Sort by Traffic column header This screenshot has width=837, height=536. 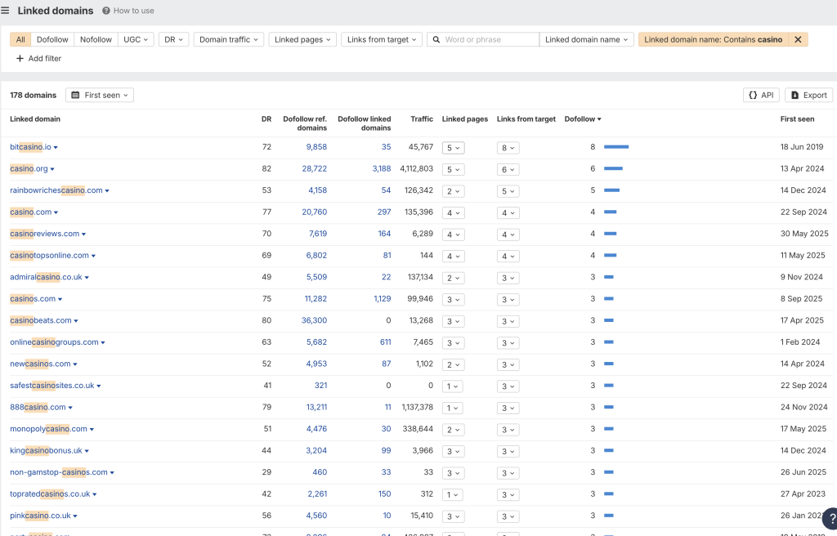tap(422, 119)
